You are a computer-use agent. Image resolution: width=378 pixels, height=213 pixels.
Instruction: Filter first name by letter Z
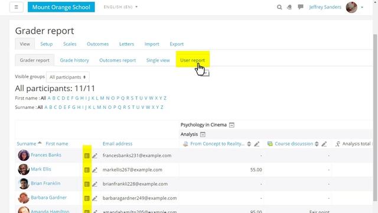[x=165, y=98]
